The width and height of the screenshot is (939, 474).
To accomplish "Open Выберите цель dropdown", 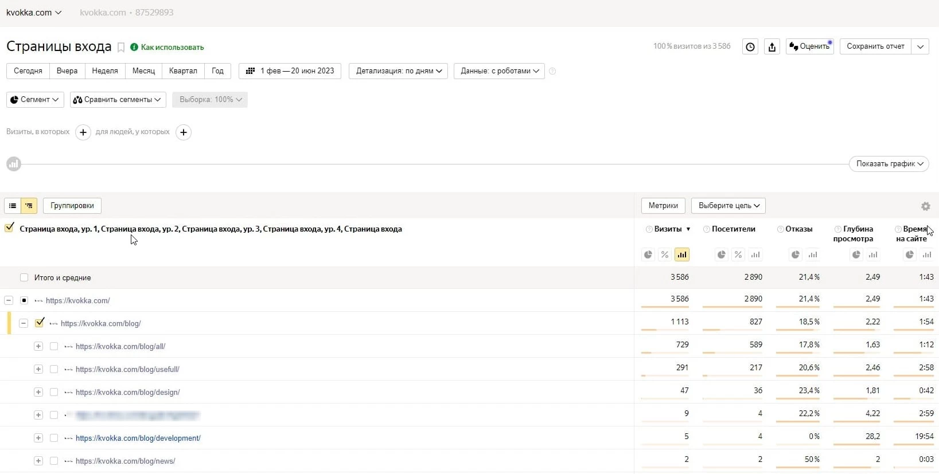I will (728, 206).
